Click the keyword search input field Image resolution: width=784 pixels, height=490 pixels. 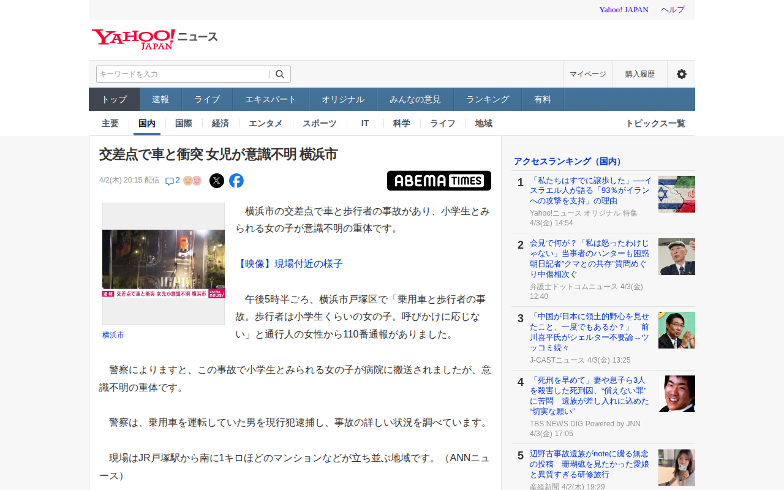(x=183, y=74)
